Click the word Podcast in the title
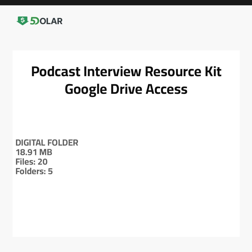Viewport: 252px width, 252px height. point(55,72)
